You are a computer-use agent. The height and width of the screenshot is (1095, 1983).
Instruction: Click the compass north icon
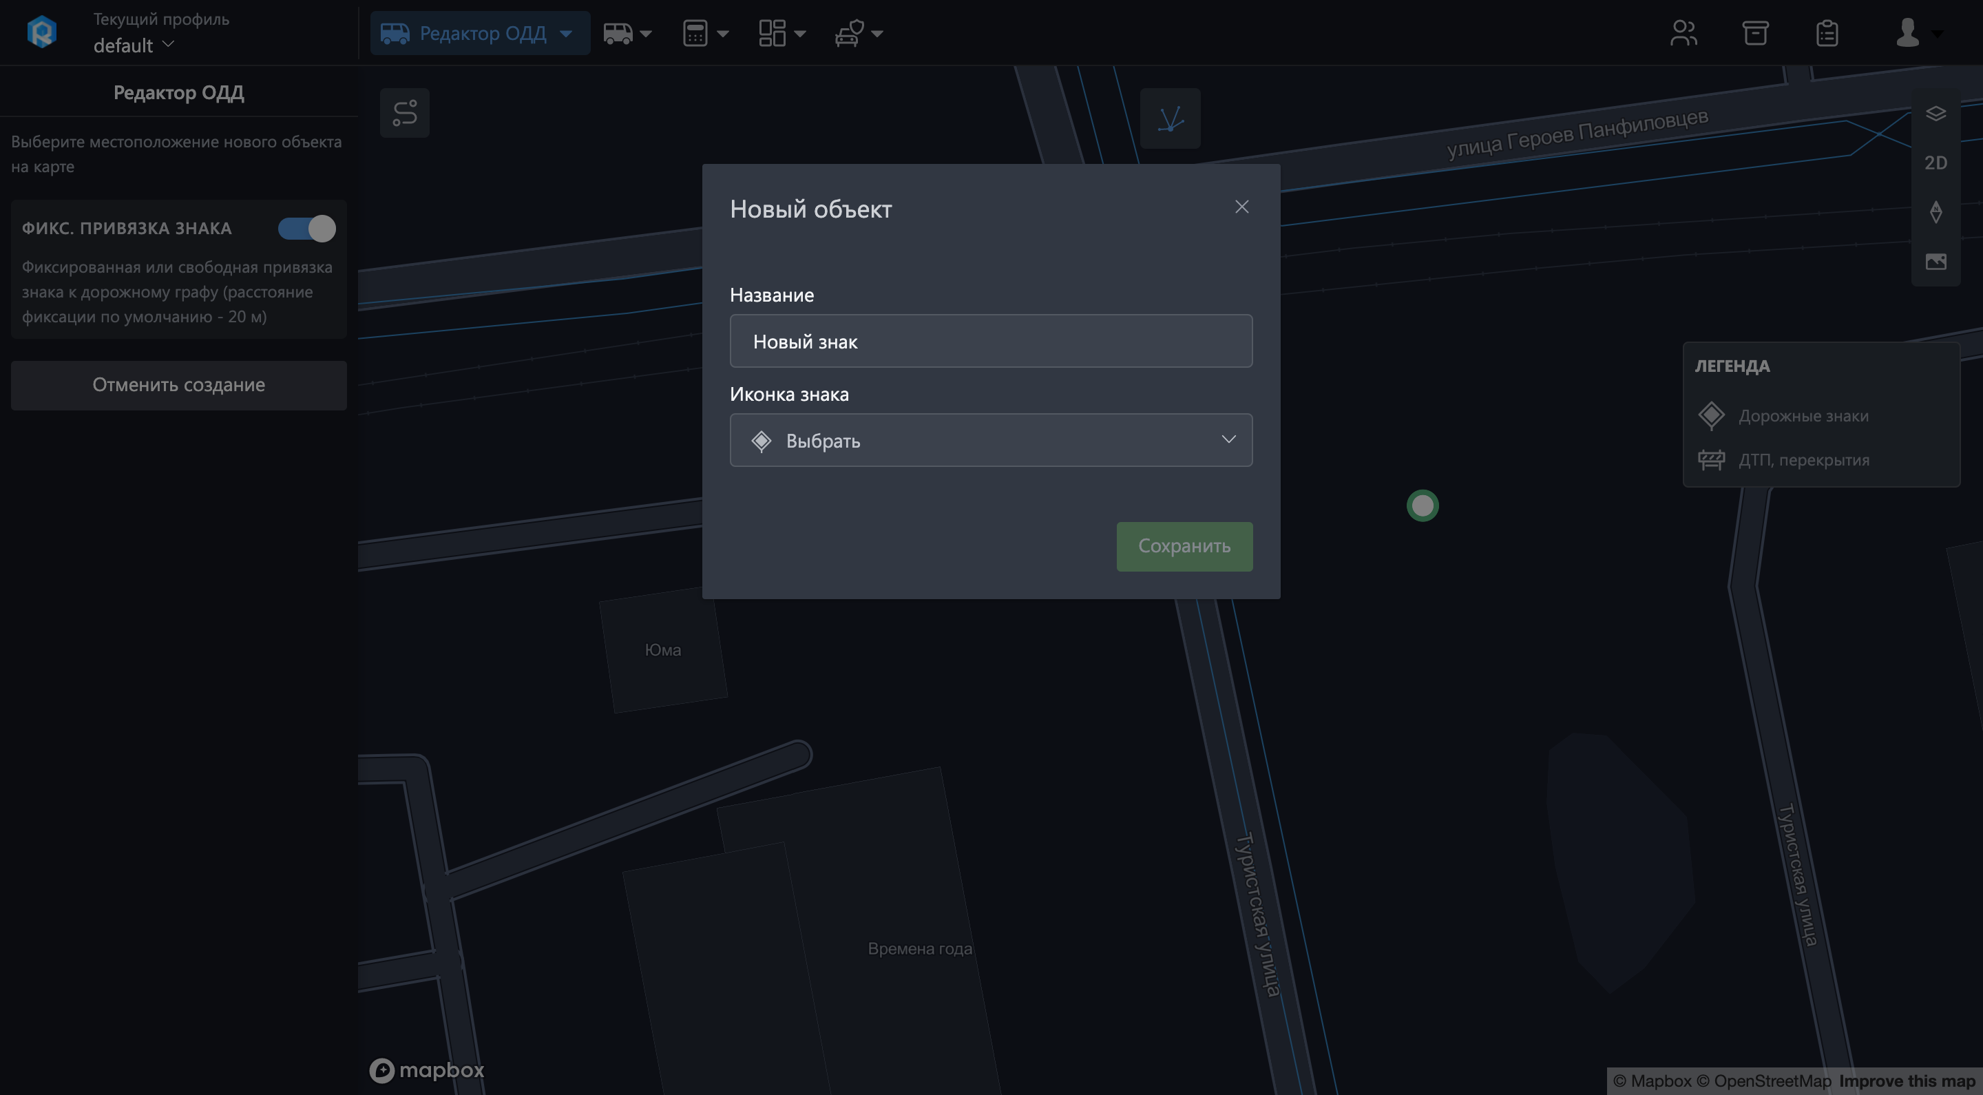pos(1935,211)
